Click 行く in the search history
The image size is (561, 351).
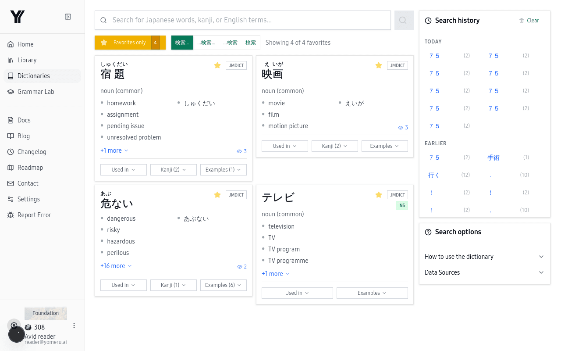point(434,175)
